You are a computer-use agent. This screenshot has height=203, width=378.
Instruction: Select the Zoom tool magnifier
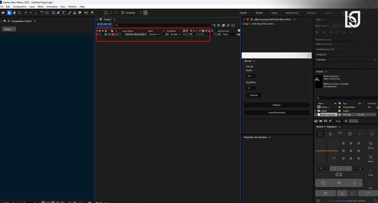19,13
